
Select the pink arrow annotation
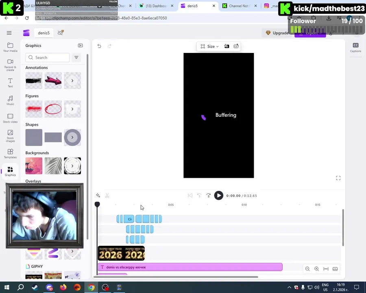click(53, 81)
